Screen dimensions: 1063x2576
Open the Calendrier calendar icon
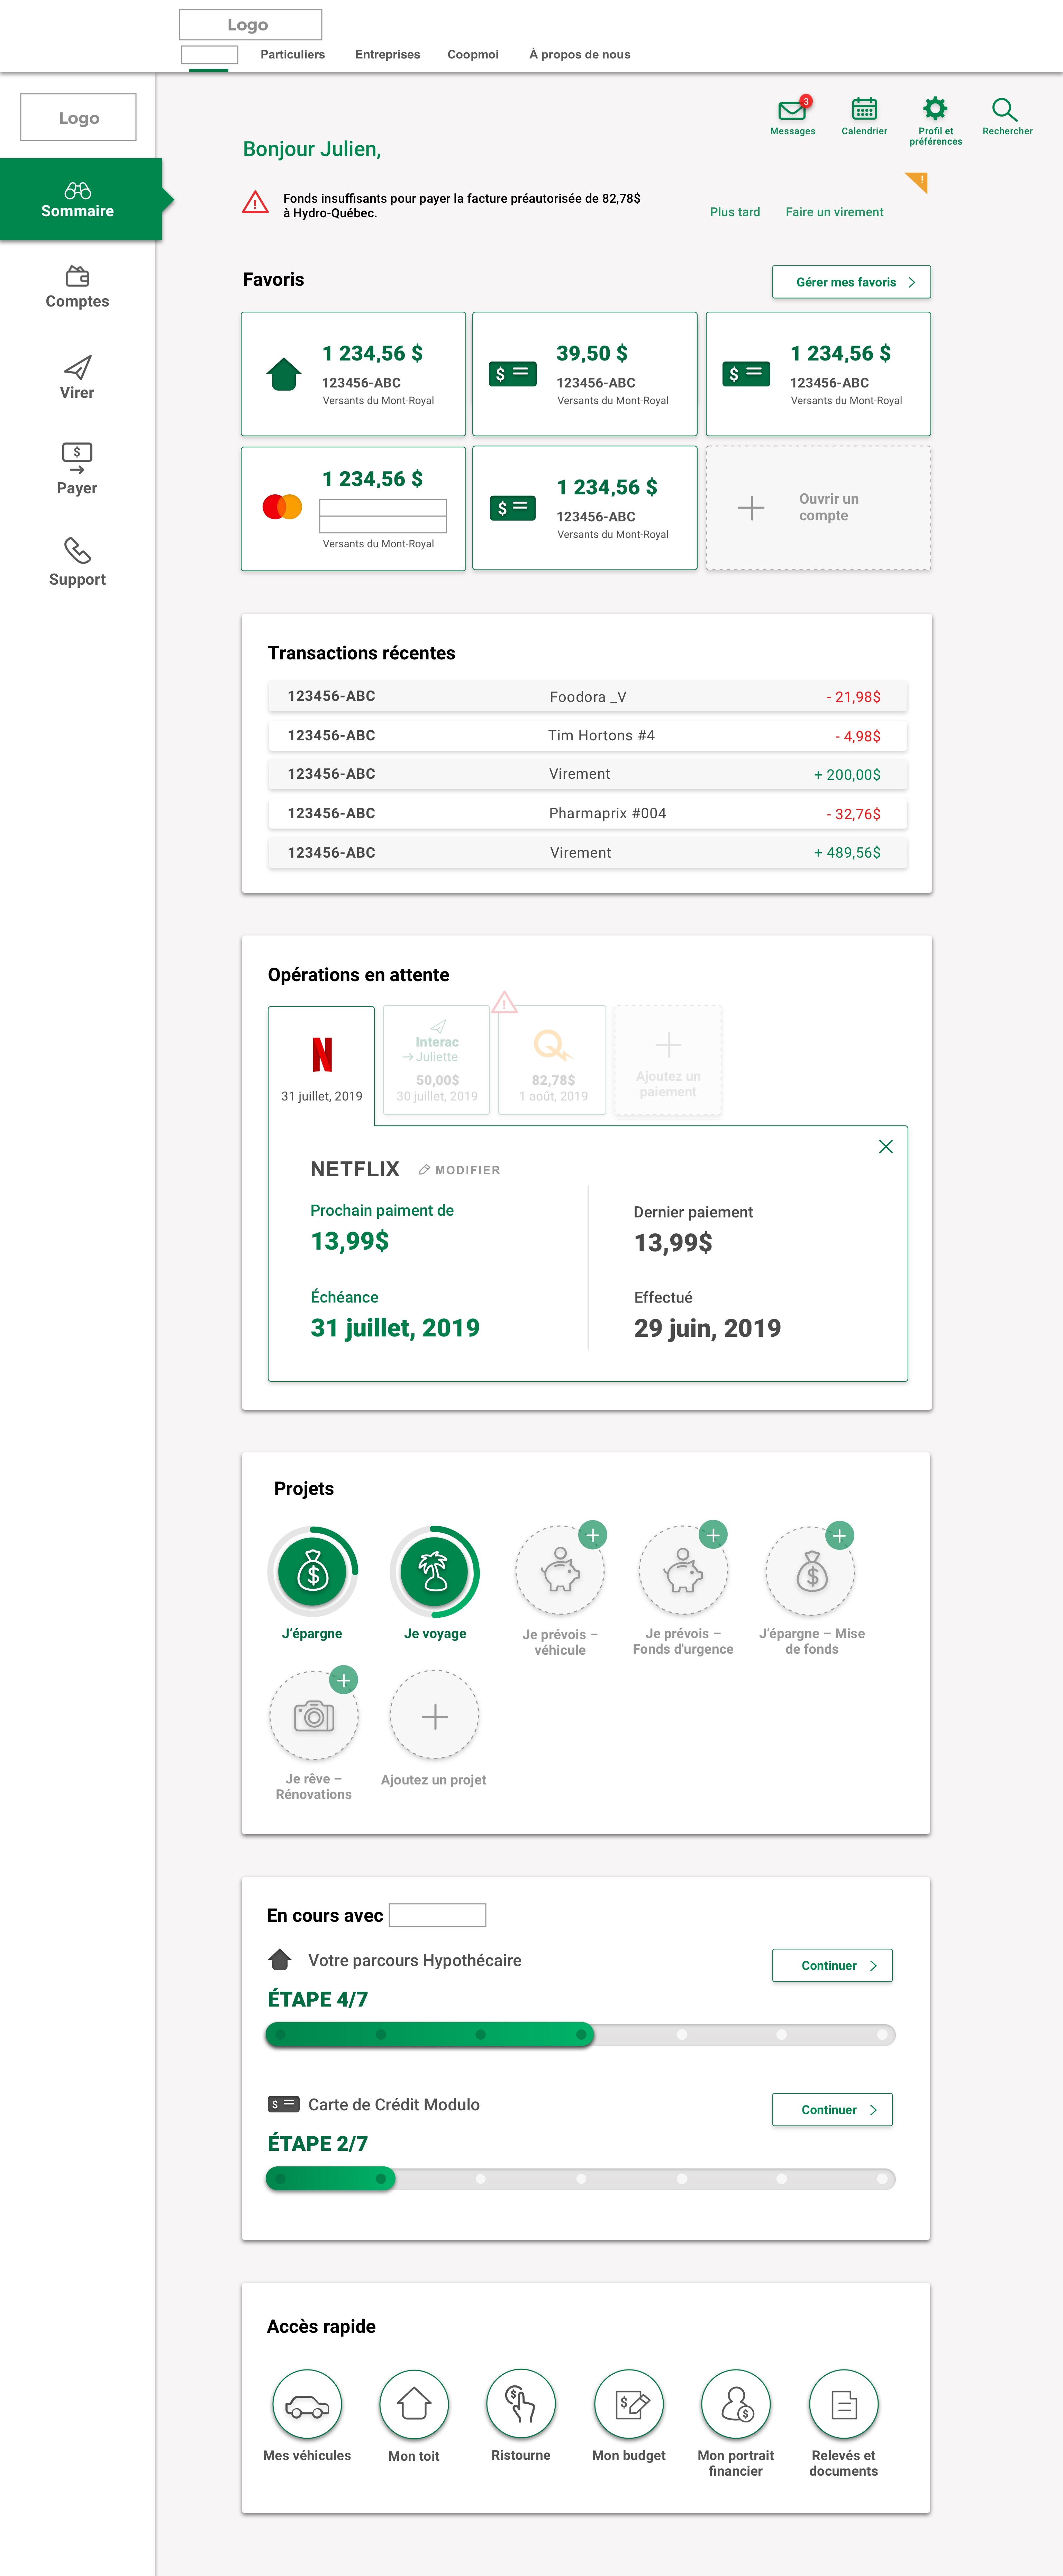[x=864, y=109]
